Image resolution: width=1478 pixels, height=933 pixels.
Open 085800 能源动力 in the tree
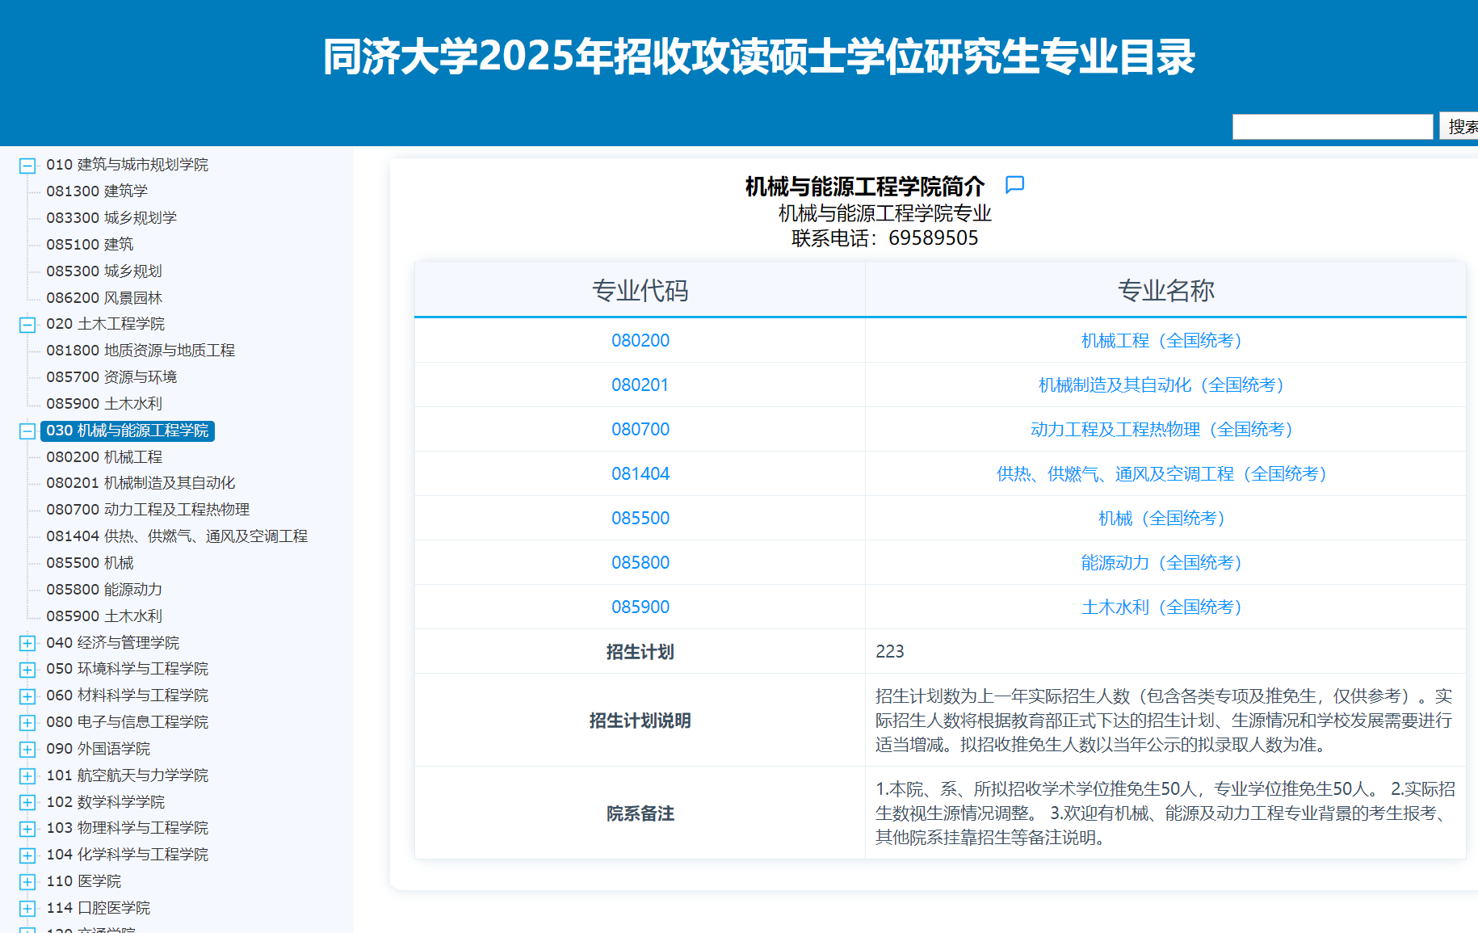pyautogui.click(x=104, y=590)
